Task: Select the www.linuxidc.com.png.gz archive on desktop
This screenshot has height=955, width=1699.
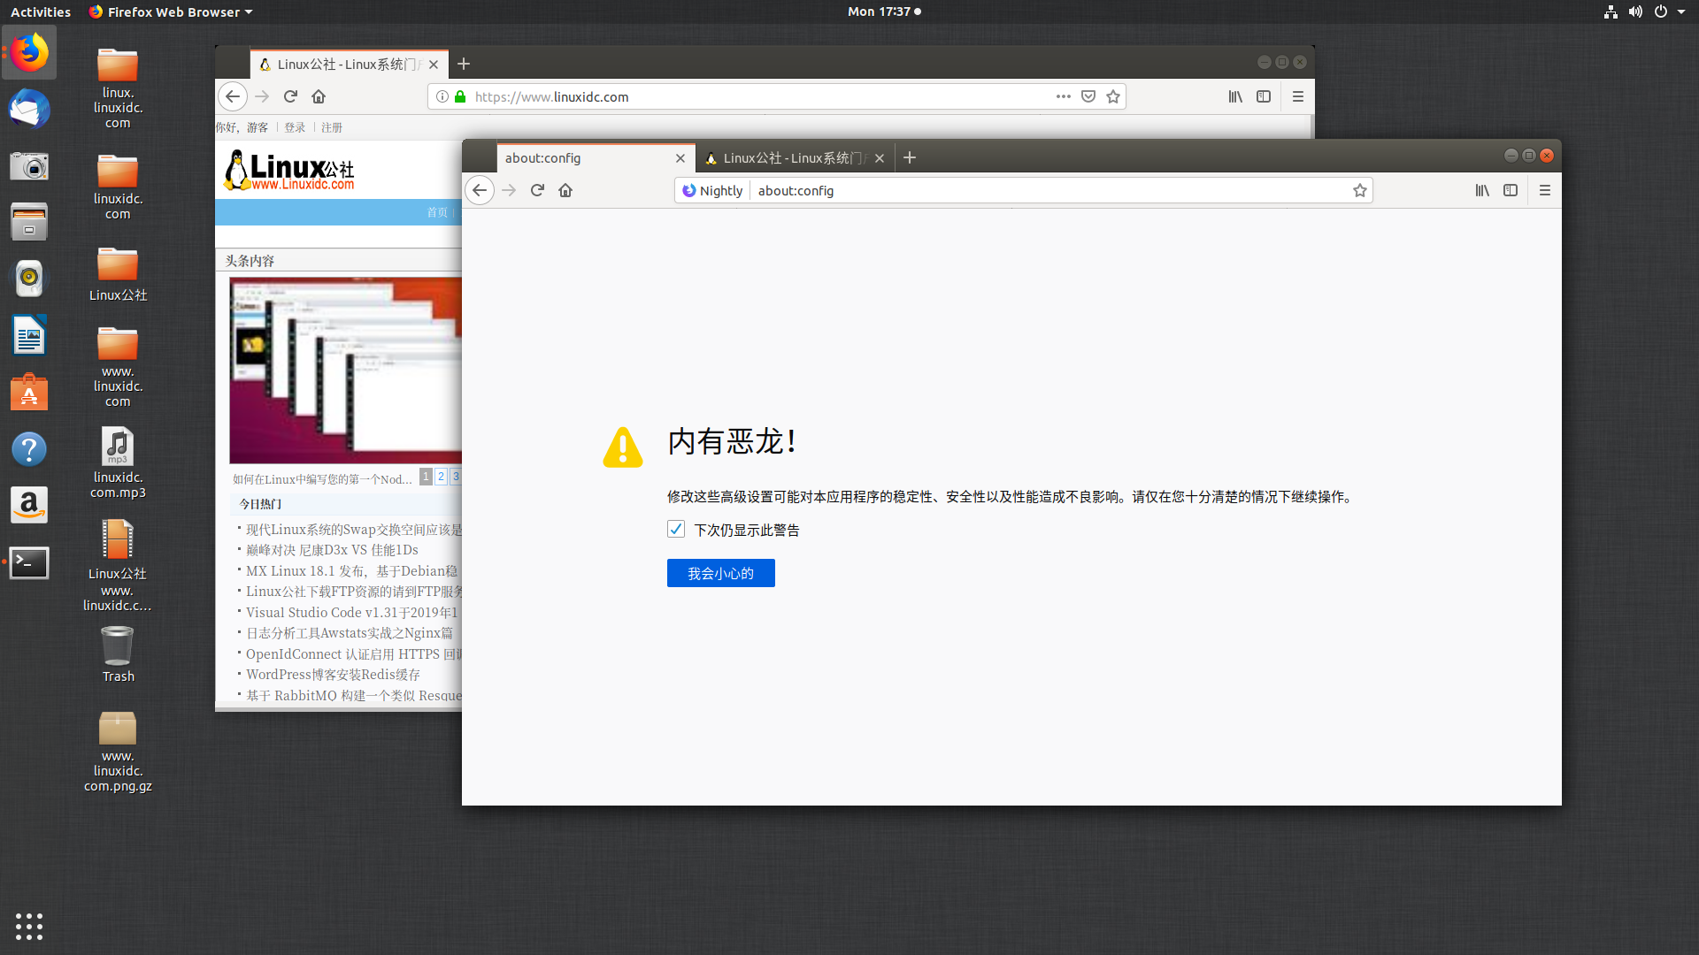Action: 118,752
